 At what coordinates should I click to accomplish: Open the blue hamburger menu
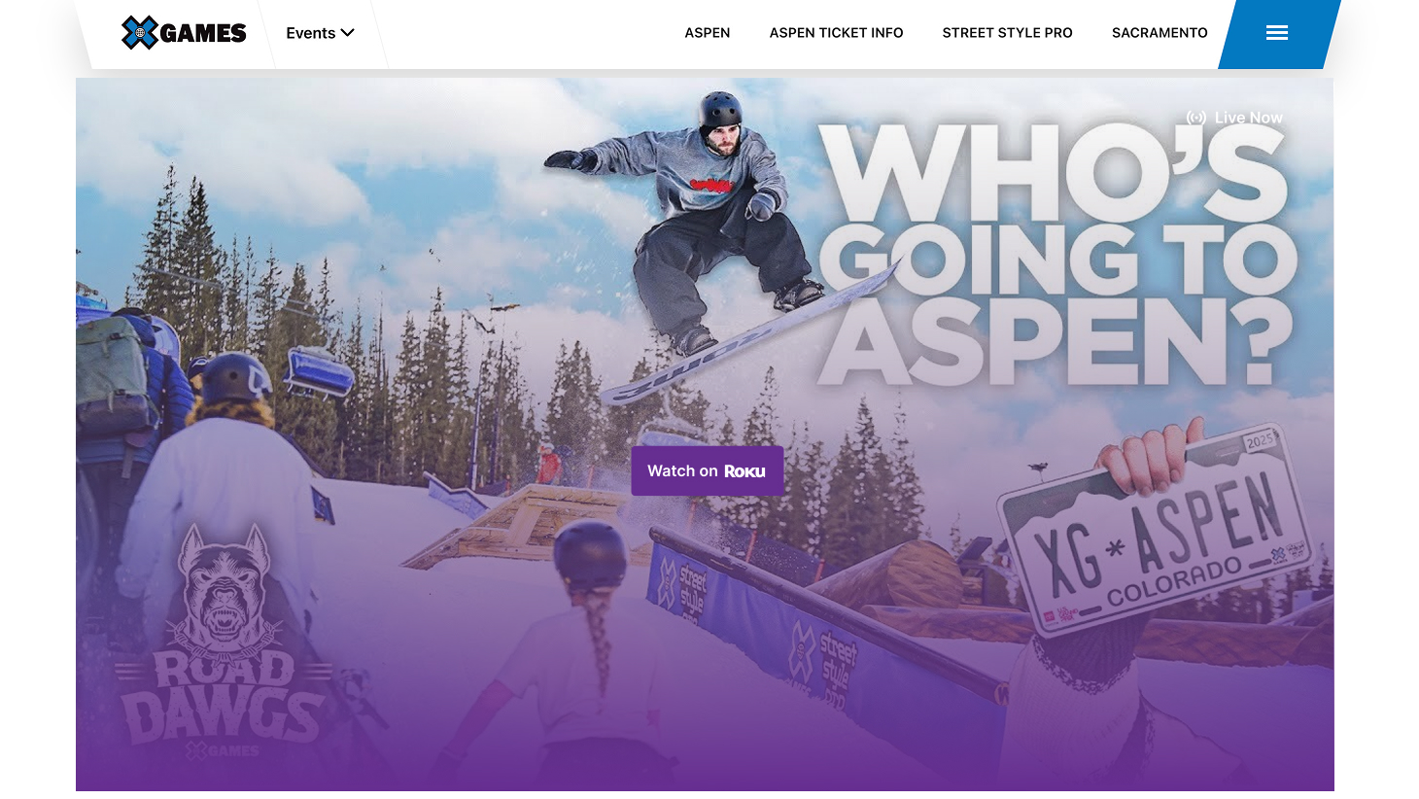1277,33
